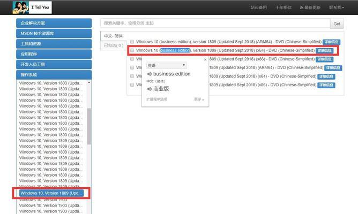Screen dimensions: 358x214
Task: Open the 联系我 dropdown menu
Action: click(x=337, y=7)
